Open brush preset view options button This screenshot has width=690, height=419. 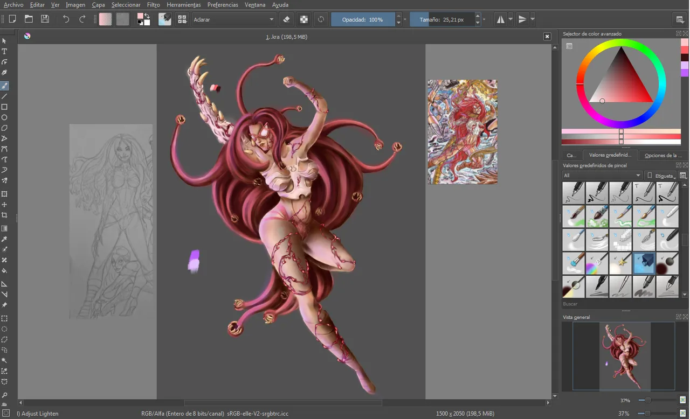pos(683,176)
